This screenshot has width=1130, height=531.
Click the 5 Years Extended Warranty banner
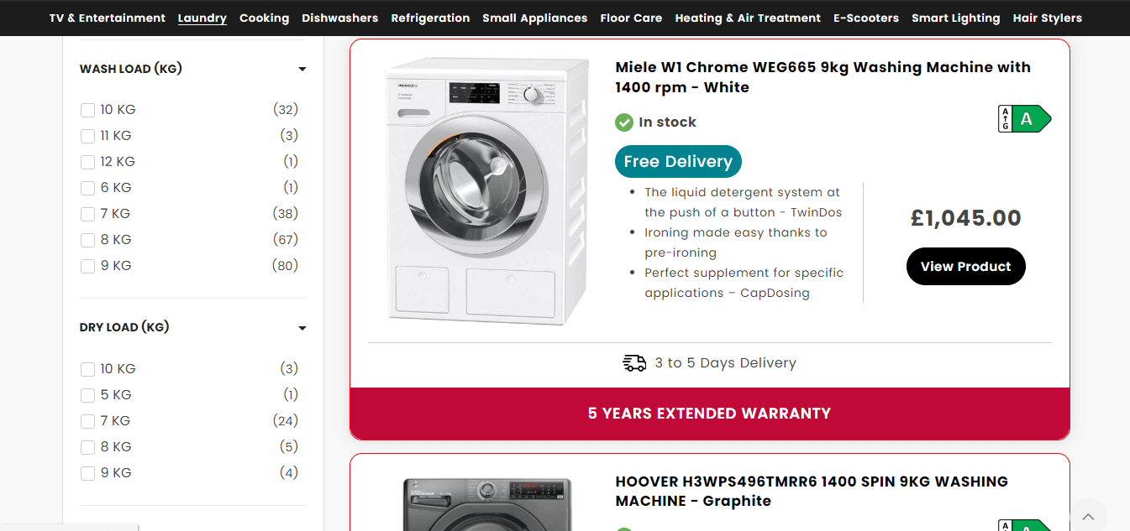pyautogui.click(x=710, y=414)
